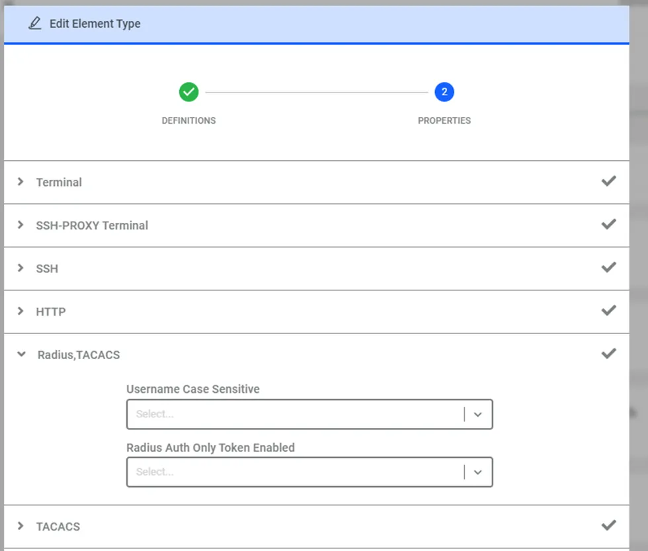Click the SSH-PROXY Terminal section title
Viewport: 648px width, 551px height.
point(92,226)
